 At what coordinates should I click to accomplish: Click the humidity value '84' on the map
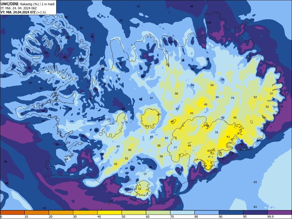[192, 85]
